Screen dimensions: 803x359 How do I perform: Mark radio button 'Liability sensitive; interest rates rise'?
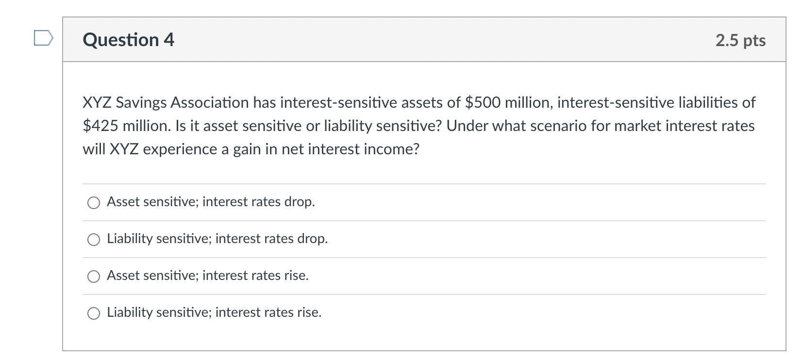tap(94, 313)
